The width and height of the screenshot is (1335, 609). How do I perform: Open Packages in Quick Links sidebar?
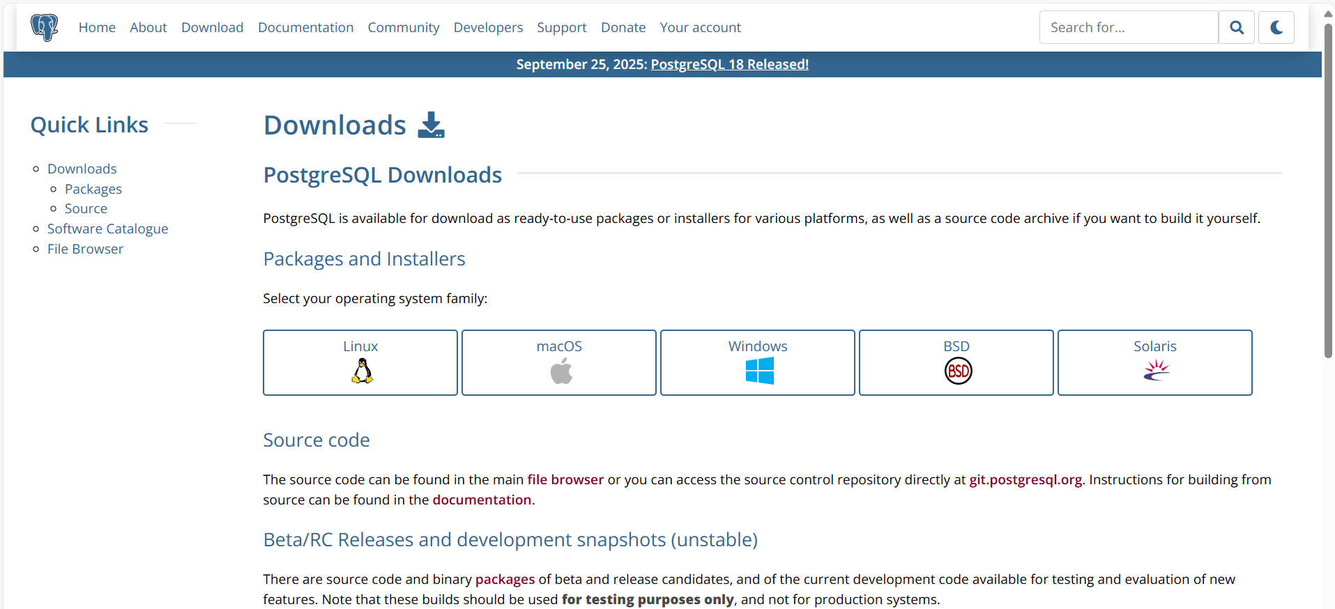click(93, 189)
